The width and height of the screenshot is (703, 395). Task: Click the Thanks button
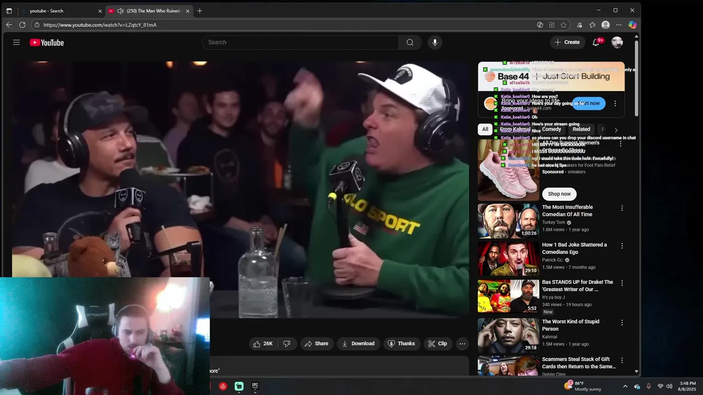click(x=401, y=343)
